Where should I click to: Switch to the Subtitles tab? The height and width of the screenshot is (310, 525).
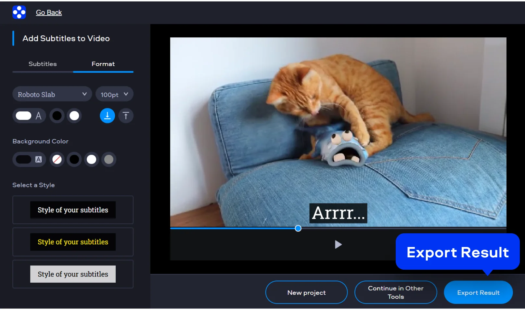(43, 64)
